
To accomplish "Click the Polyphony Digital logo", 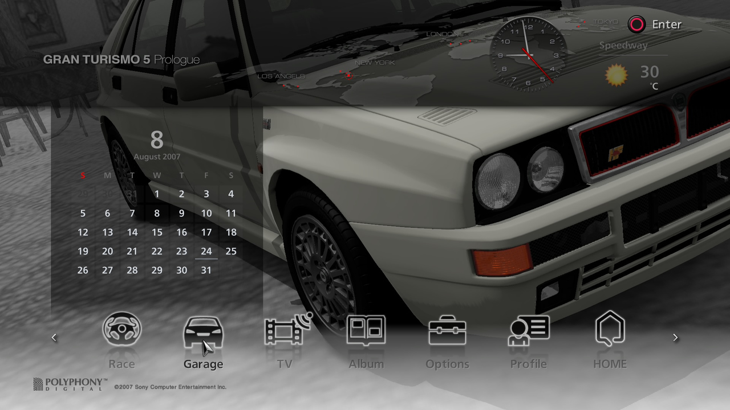I will [x=70, y=384].
